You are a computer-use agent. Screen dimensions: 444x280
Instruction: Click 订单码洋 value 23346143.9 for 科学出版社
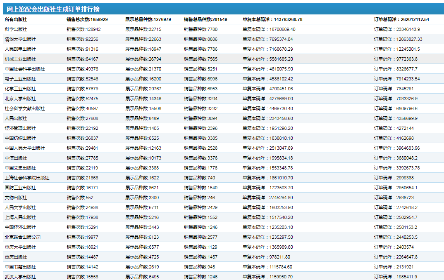(397, 29)
